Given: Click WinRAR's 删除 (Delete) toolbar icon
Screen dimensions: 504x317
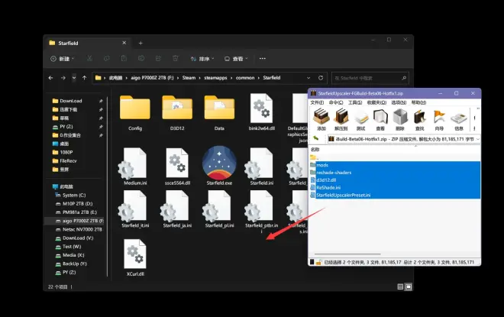Looking at the screenshot, I should [x=400, y=119].
